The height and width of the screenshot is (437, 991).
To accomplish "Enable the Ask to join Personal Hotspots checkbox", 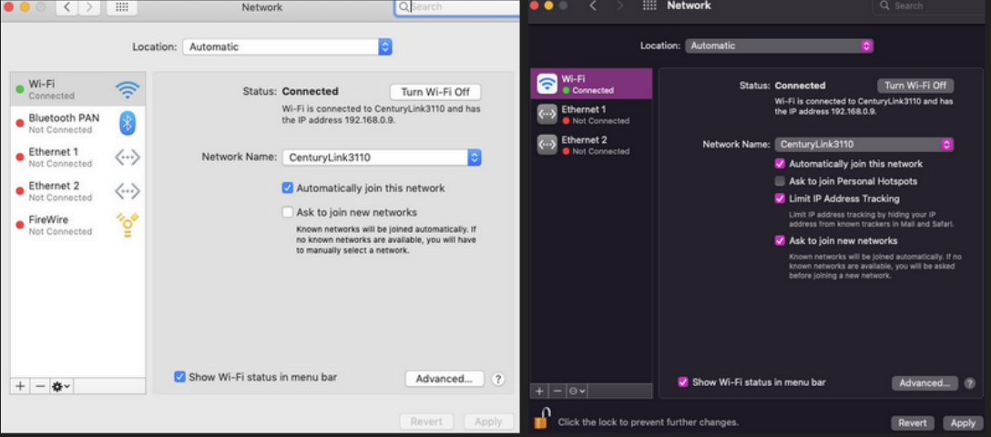I will click(x=780, y=181).
